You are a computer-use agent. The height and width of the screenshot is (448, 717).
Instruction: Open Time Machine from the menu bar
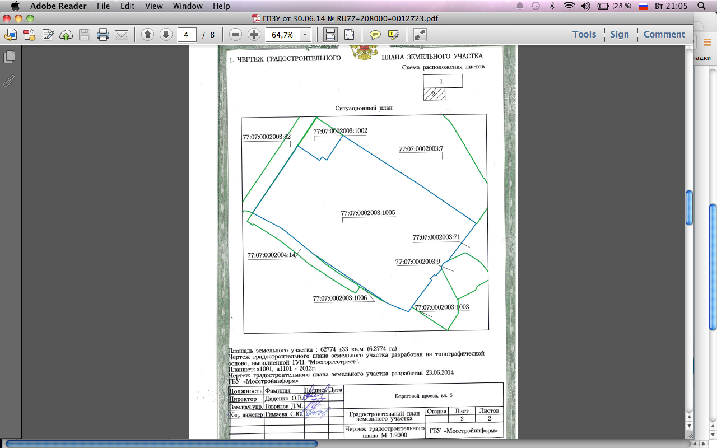click(536, 6)
